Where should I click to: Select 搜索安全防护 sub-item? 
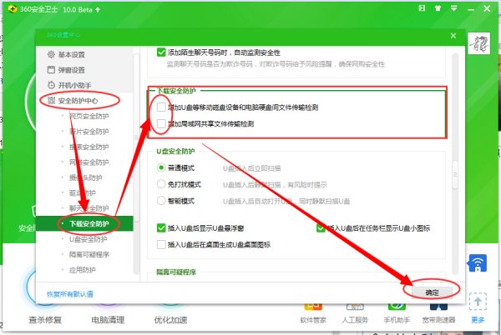point(89,147)
